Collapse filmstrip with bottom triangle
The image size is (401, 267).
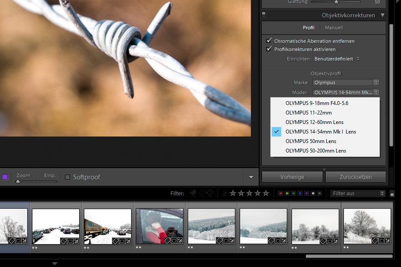coord(55,264)
